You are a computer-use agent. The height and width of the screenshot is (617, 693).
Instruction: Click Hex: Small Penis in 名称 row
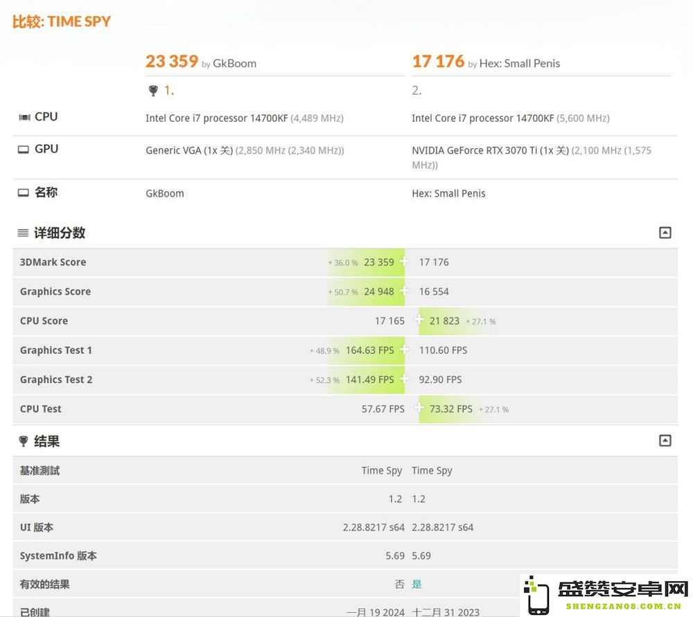(448, 193)
